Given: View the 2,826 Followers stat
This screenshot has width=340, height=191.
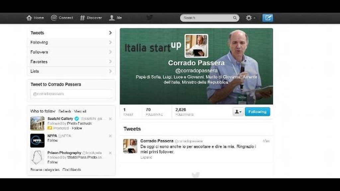Looking at the screenshot, I should 184,112.
